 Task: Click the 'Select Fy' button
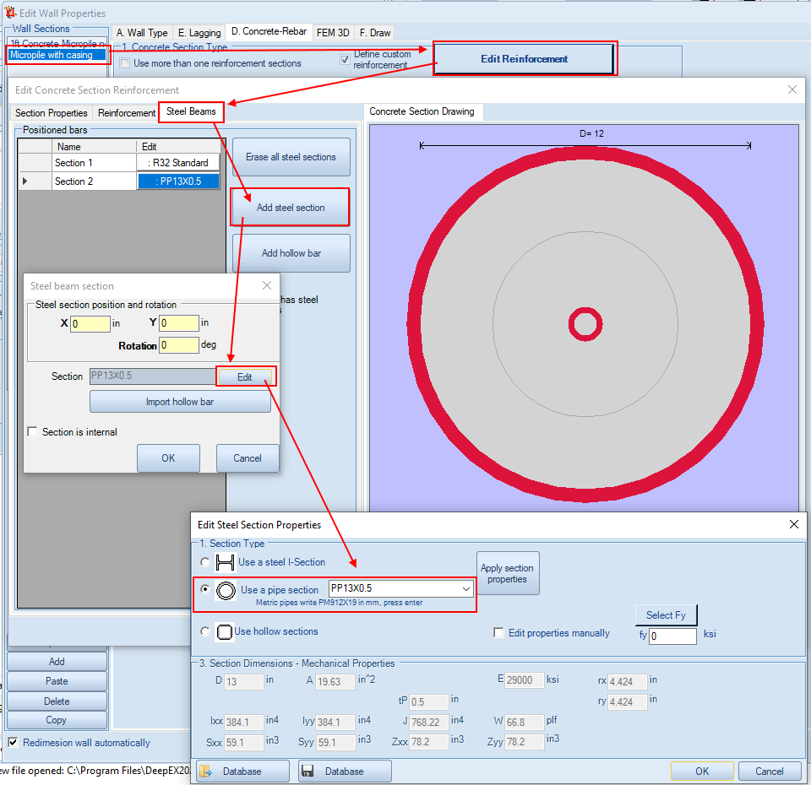pos(666,615)
